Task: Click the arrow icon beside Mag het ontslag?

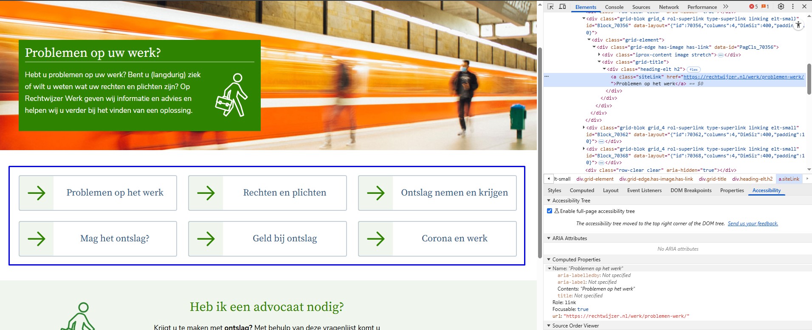Action: [x=37, y=239]
